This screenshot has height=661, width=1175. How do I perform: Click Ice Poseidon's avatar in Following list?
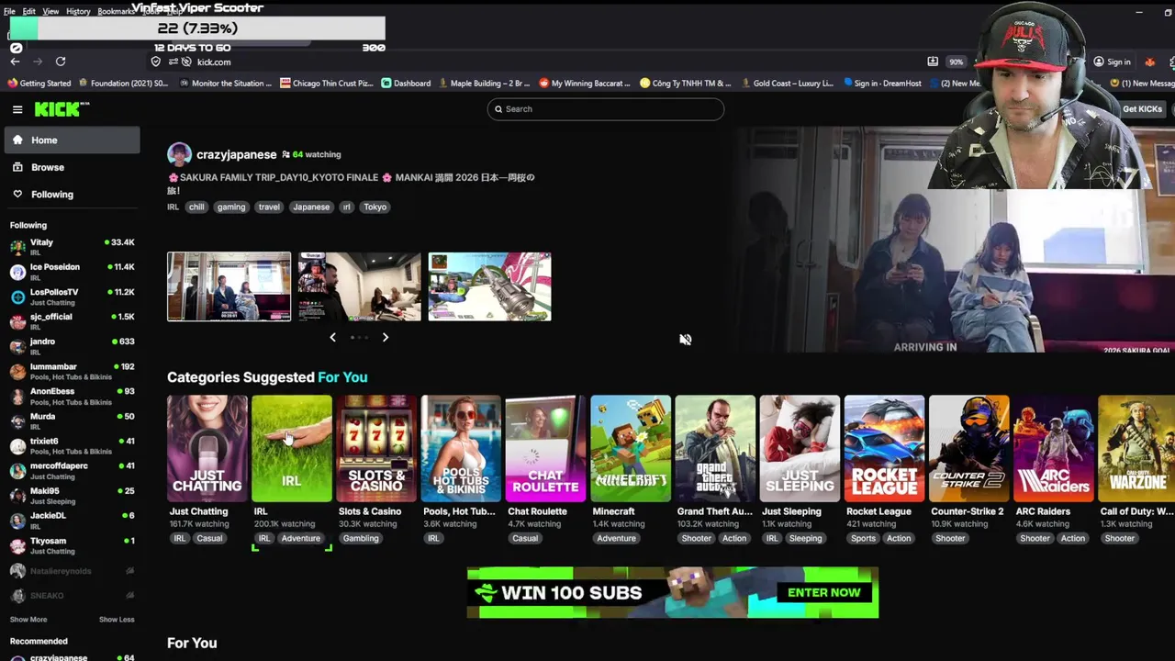pyautogui.click(x=17, y=272)
